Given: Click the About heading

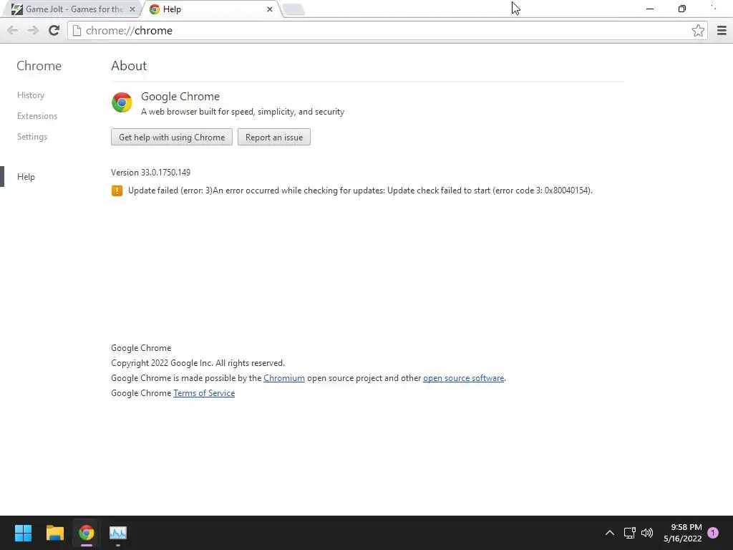Looking at the screenshot, I should (129, 66).
